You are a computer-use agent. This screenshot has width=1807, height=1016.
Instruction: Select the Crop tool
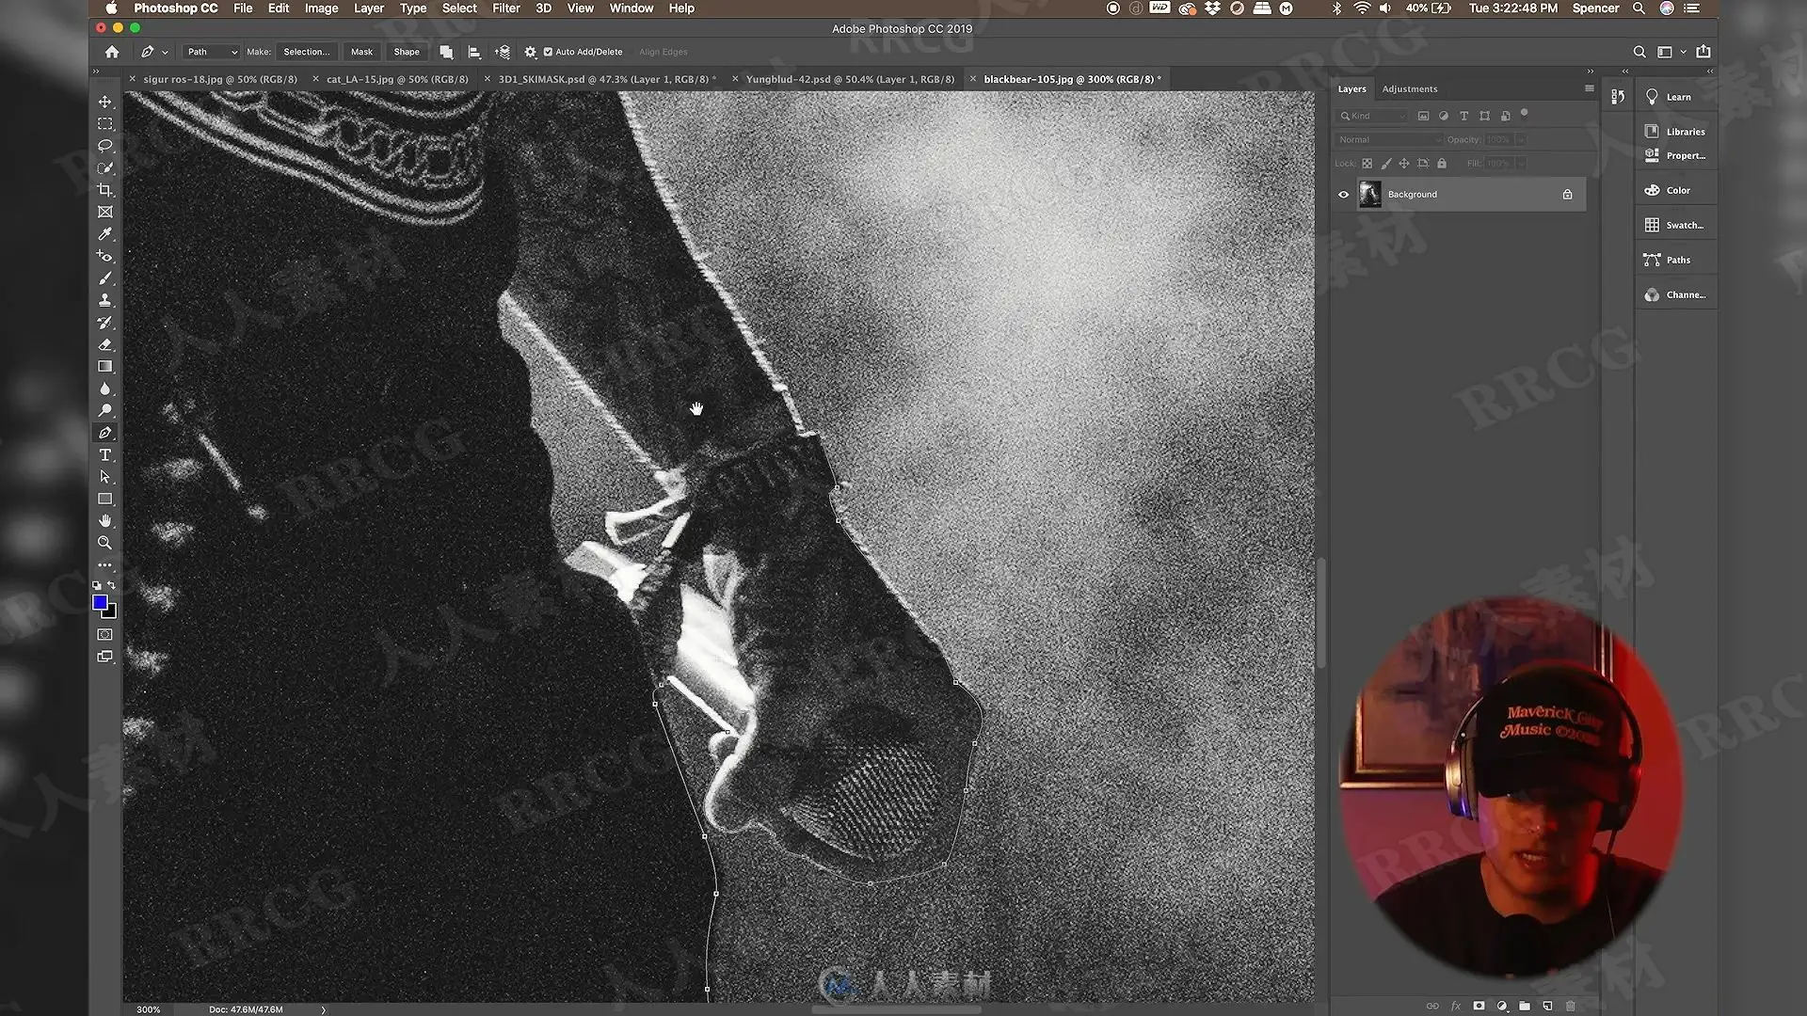105,190
